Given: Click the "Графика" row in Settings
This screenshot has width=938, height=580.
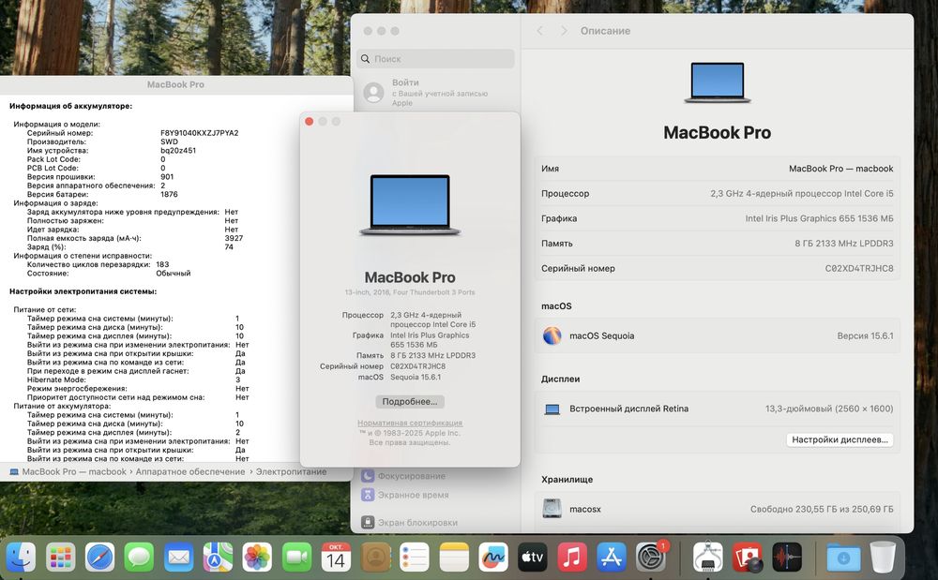Looking at the screenshot, I should 717,218.
